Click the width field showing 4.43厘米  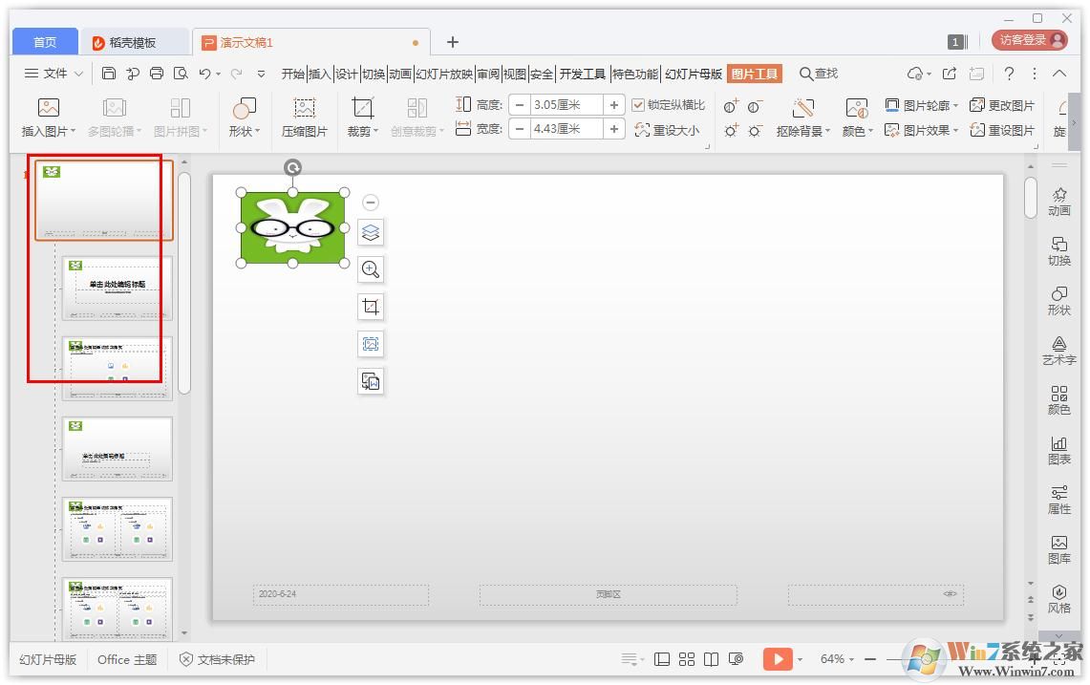pyautogui.click(x=566, y=129)
